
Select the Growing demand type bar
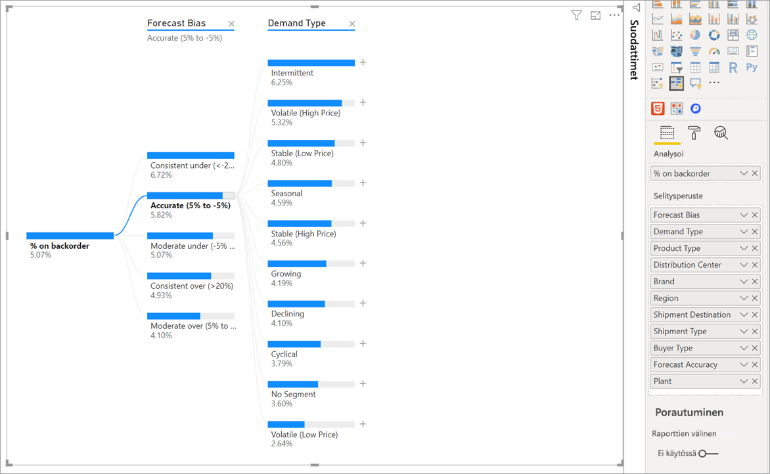click(x=311, y=263)
